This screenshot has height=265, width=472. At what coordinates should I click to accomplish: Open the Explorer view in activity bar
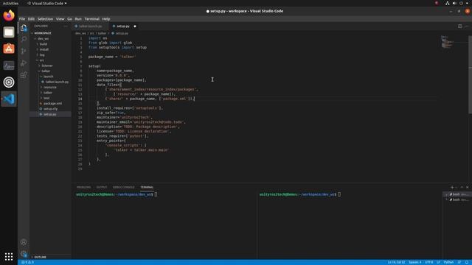coord(24,28)
